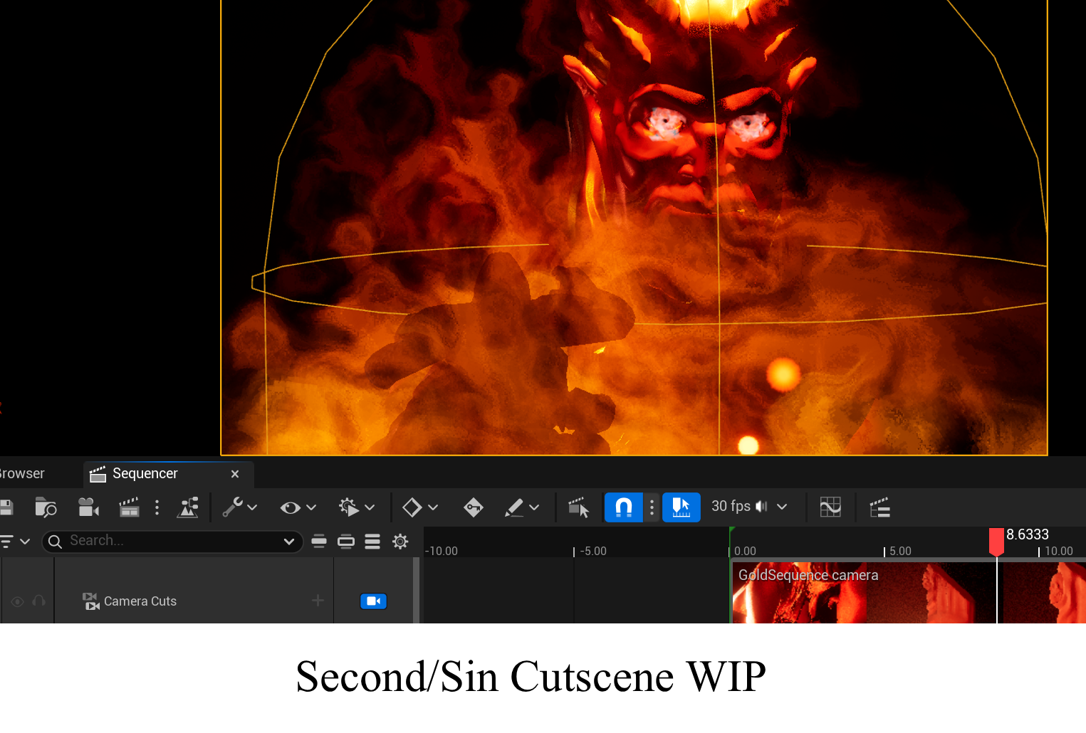Click the hierarchy icon with mountain image
The height and width of the screenshot is (733, 1086).
pyautogui.click(x=188, y=507)
